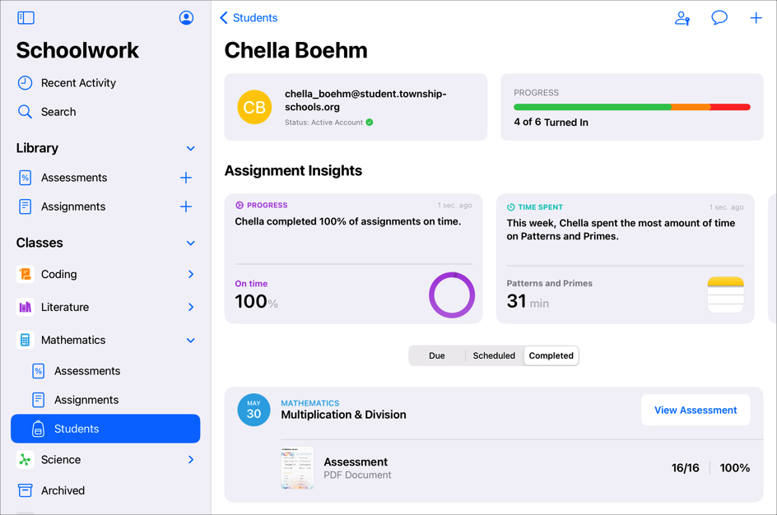Image resolution: width=777 pixels, height=515 pixels.
Task: Expand the Coding class chevron
Action: coord(191,275)
